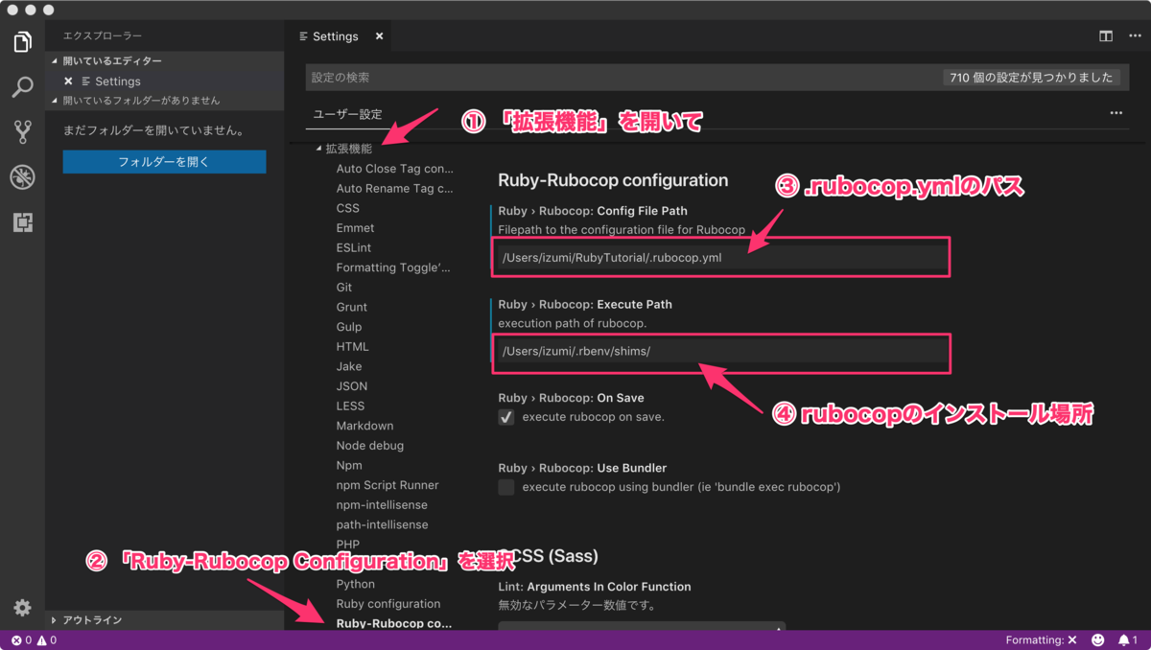Click the 設定の検索 search box
This screenshot has height=650, width=1151.
coord(623,78)
